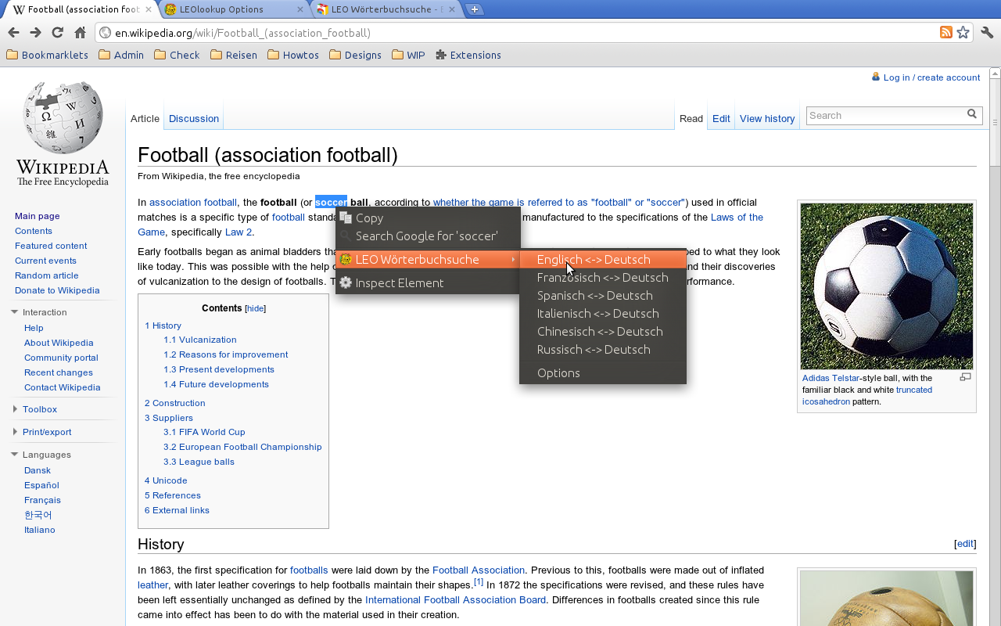Open the Laws of the Game link
Image resolution: width=1001 pixels, height=626 pixels.
click(x=736, y=218)
